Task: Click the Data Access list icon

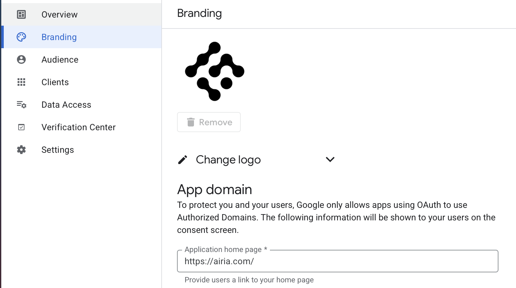Action: pyautogui.click(x=21, y=105)
